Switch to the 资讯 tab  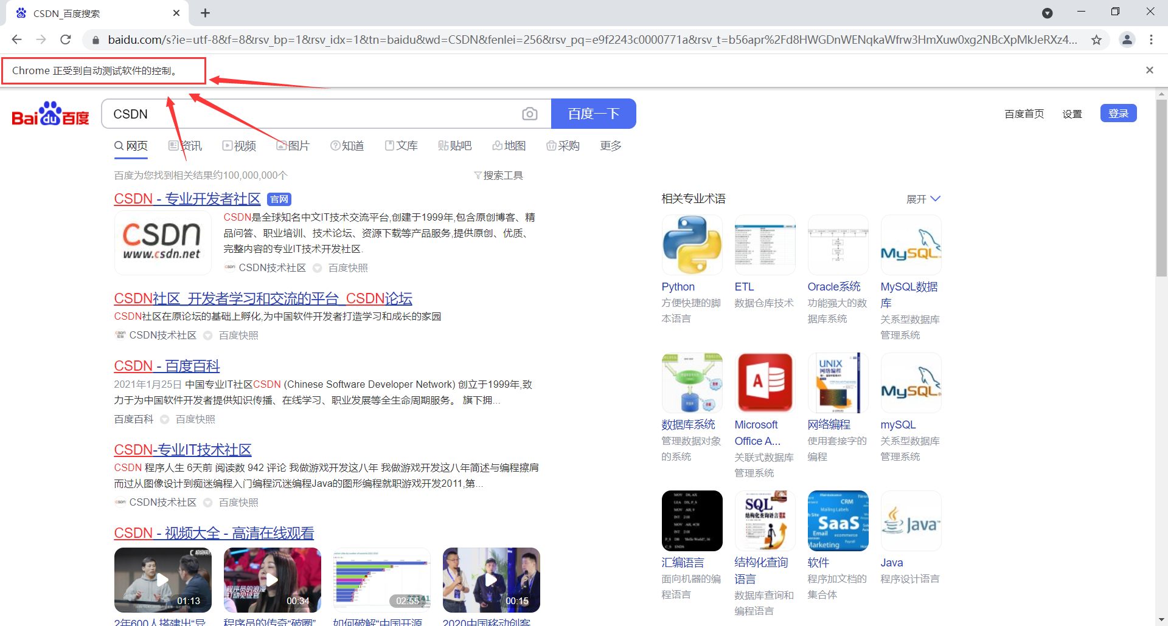pos(185,146)
